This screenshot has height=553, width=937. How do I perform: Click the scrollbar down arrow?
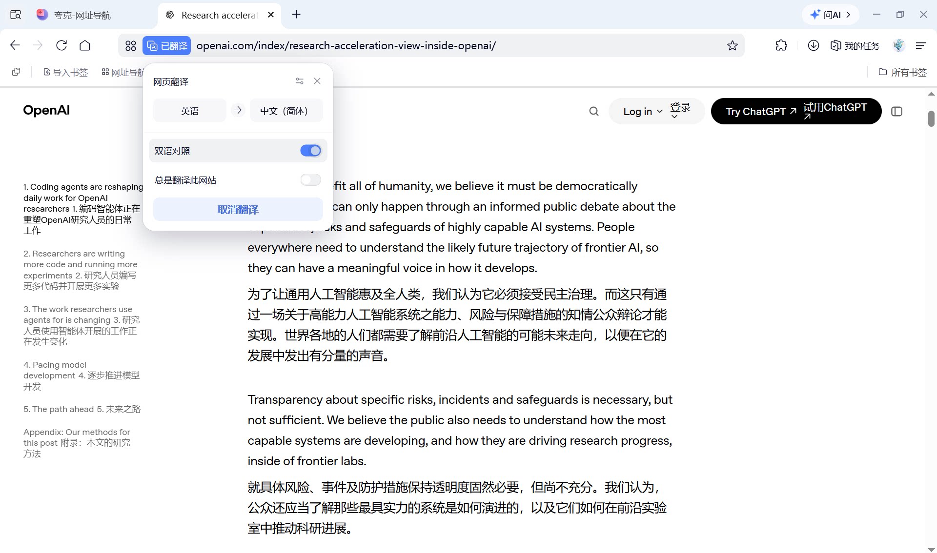(x=931, y=549)
